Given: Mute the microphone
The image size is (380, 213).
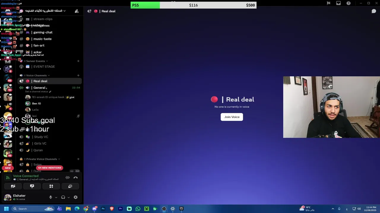Looking at the screenshot, I should click(x=50, y=197).
